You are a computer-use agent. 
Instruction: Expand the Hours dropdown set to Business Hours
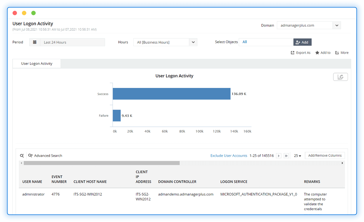pos(193,42)
